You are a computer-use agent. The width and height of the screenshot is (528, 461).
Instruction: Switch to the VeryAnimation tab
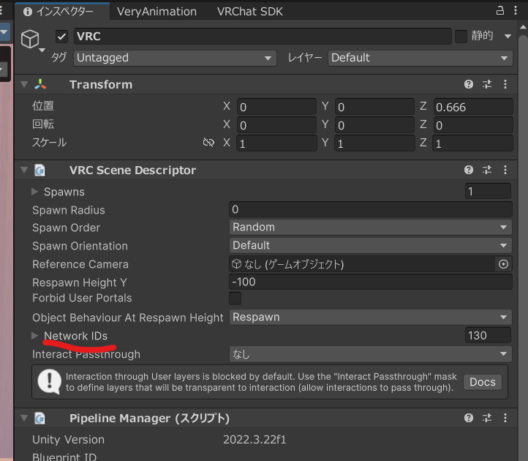156,12
